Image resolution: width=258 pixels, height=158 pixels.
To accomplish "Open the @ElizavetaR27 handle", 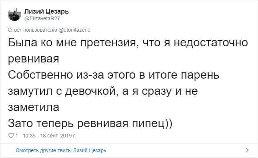I will click(42, 18).
